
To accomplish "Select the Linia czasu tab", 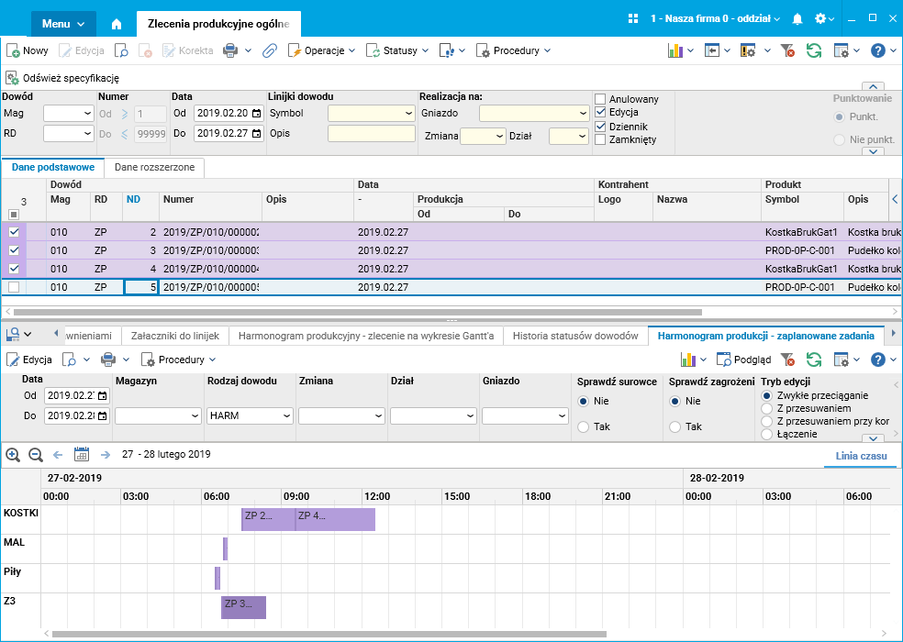I will (x=861, y=456).
